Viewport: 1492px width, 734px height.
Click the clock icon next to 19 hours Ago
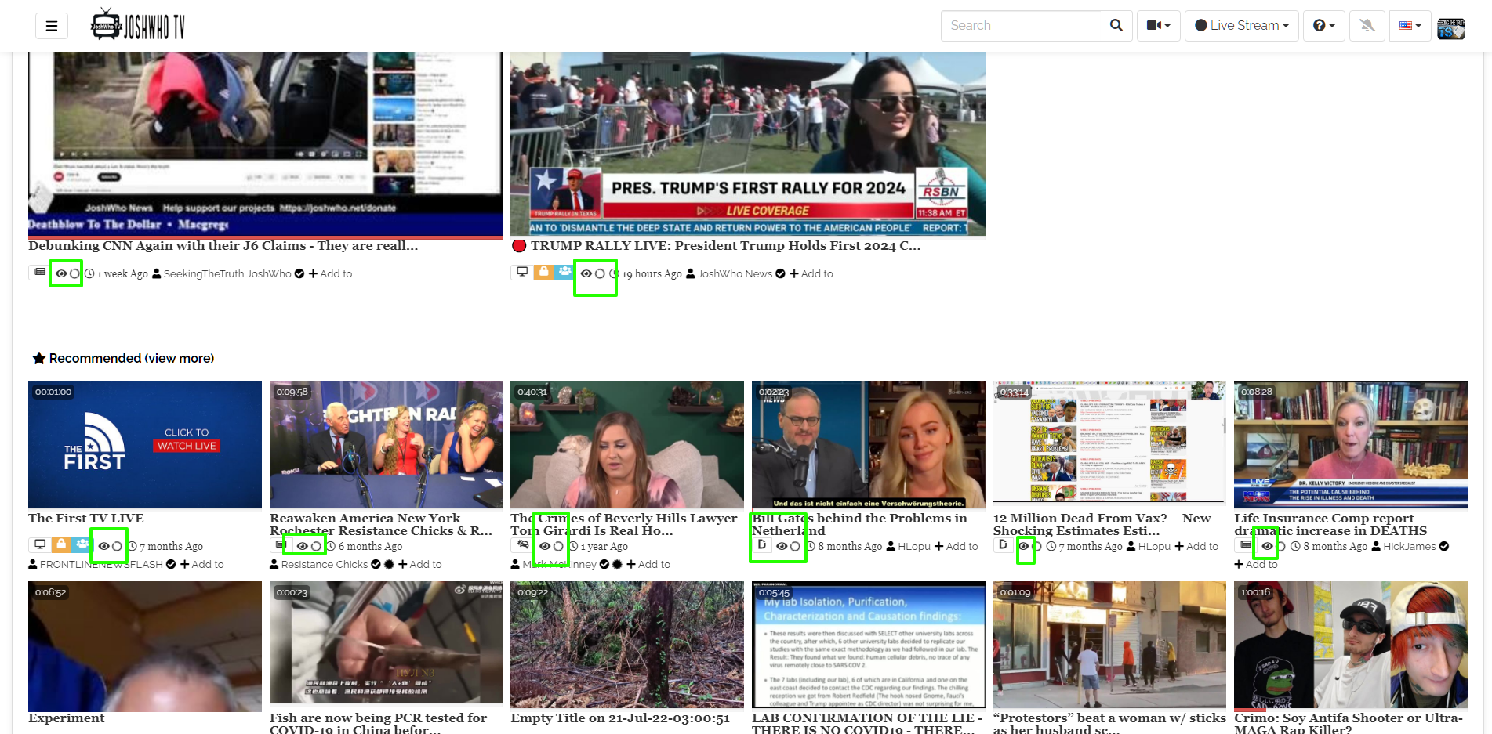tap(616, 273)
